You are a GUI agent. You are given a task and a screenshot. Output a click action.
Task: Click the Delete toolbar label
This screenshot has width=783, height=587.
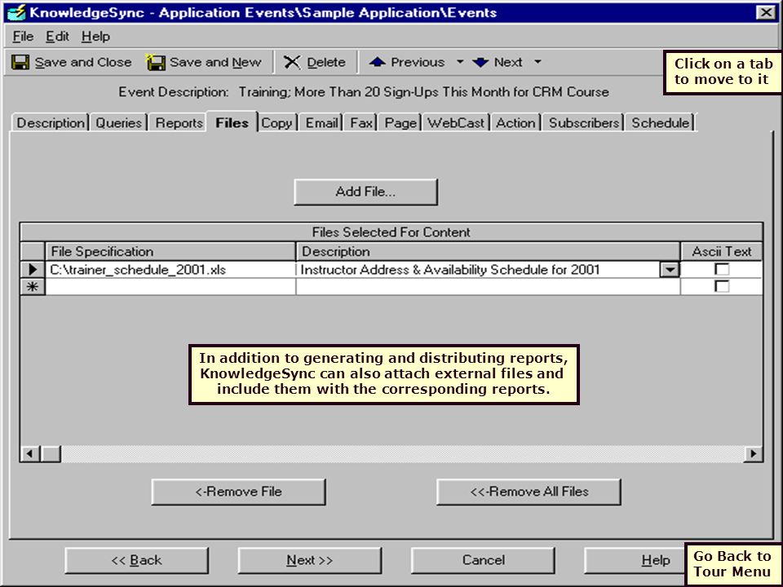[326, 63]
